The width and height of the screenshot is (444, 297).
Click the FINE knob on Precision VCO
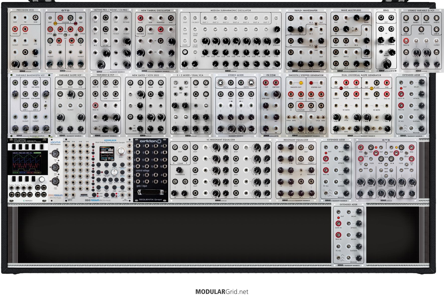(x=35, y=52)
